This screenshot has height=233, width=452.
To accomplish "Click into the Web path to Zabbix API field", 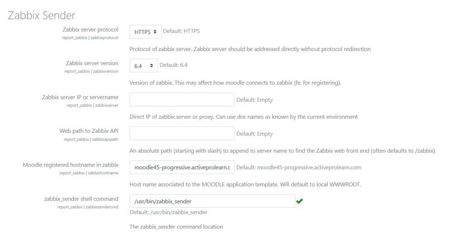I will [182, 133].
